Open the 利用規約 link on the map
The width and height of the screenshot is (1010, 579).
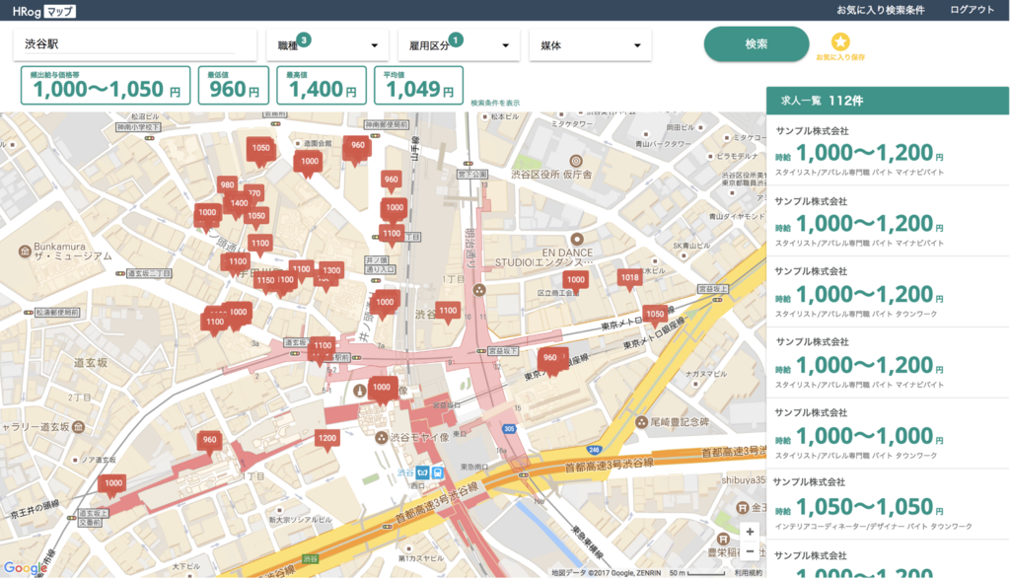point(749,572)
